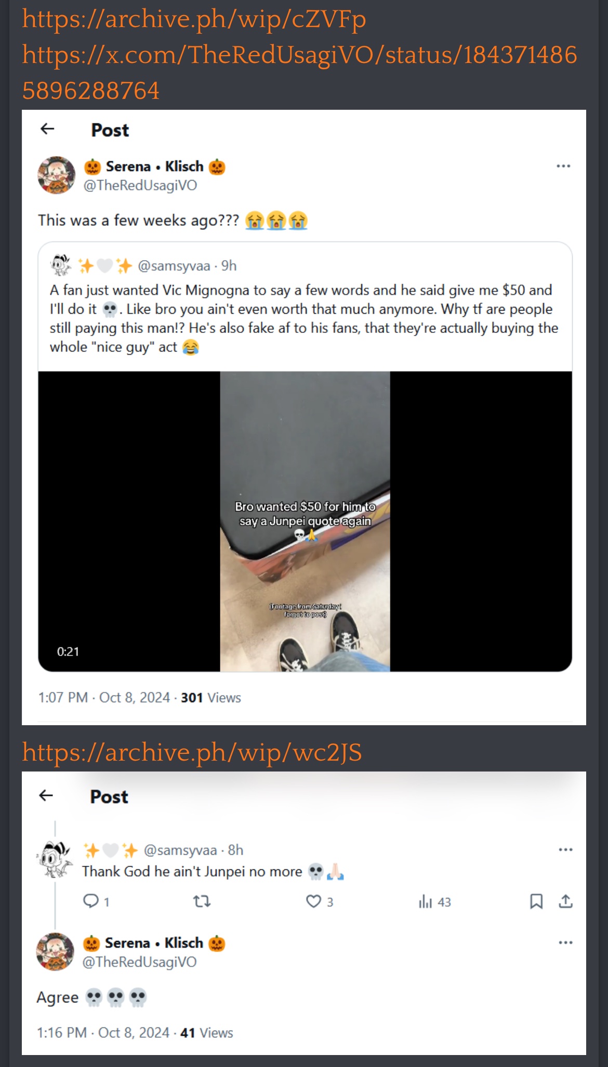Click @TheRedUsagiVO handle in second post
Viewport: 608px width, 1067px height.
point(139,962)
